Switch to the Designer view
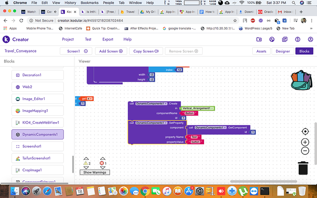Image resolution: width=317 pixels, height=198 pixels. 283,51
